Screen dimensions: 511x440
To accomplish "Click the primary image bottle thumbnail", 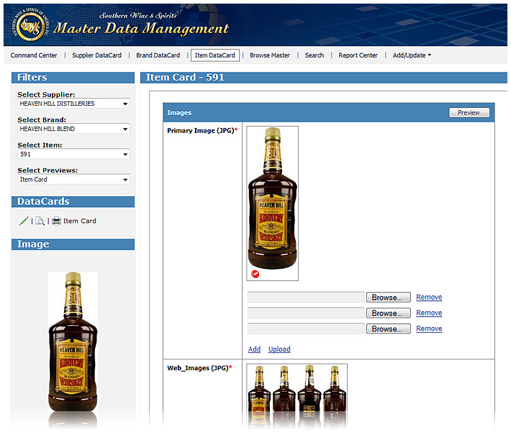I will click(x=273, y=198).
